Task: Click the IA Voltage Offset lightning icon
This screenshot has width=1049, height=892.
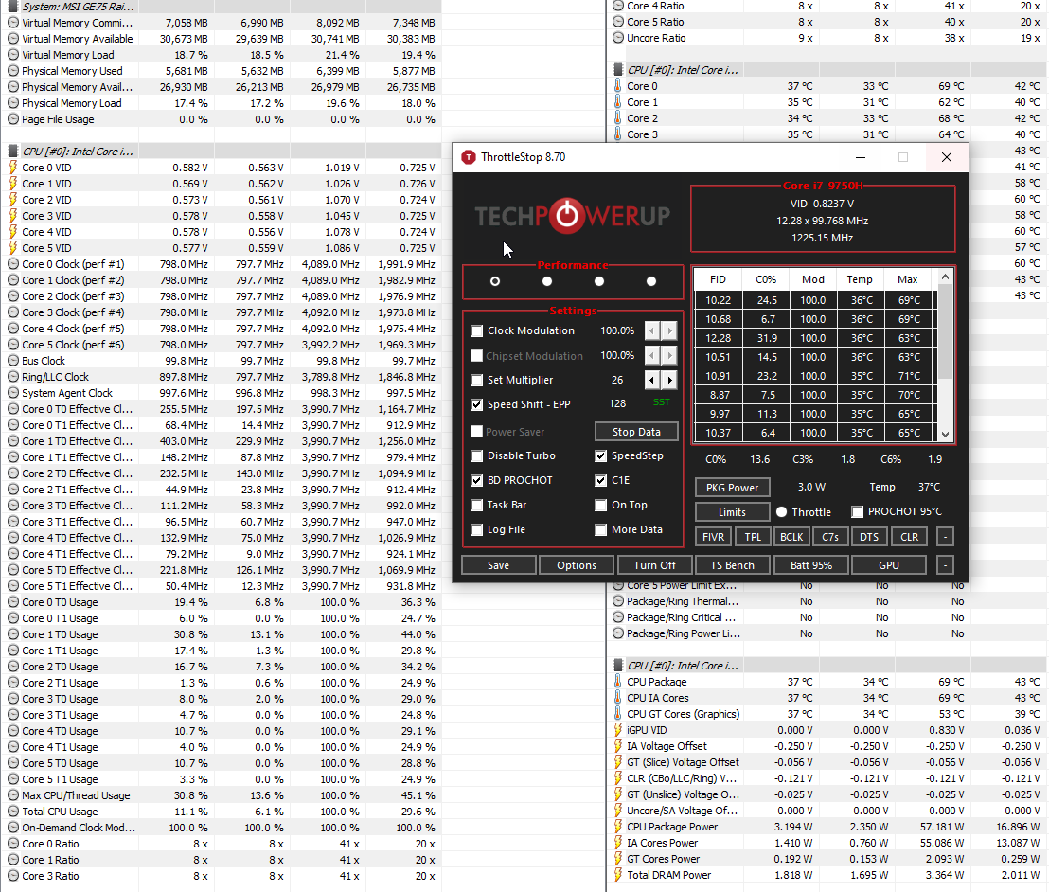Action: point(617,745)
